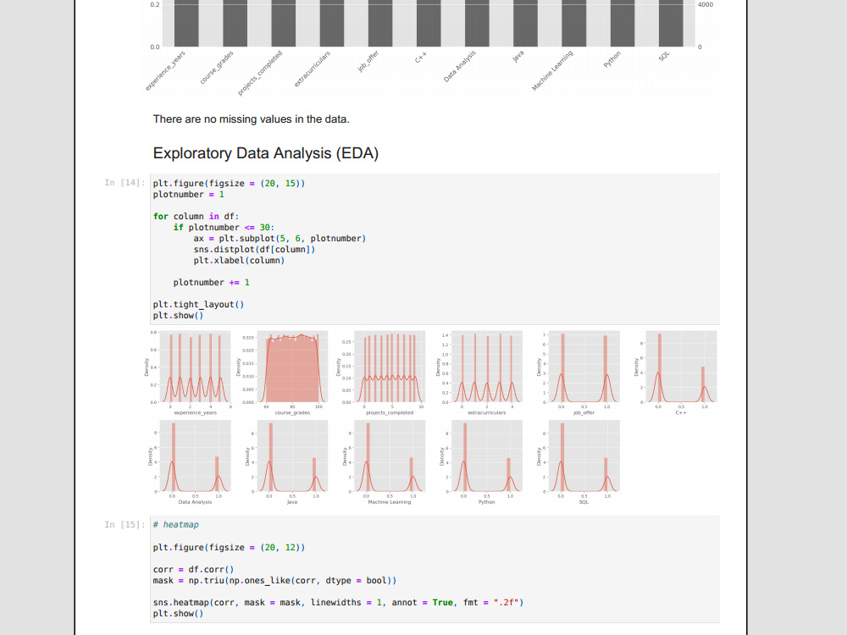
Task: Open the SQL distribution plot
Action: 578,463
